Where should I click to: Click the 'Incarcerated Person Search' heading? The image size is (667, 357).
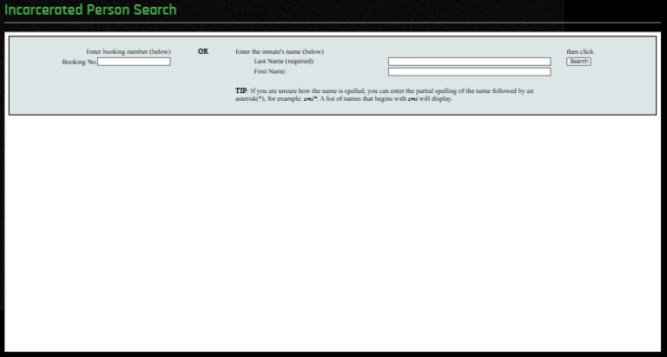90,10
